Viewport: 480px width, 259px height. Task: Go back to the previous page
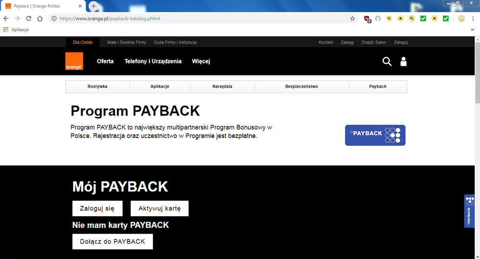click(6, 19)
